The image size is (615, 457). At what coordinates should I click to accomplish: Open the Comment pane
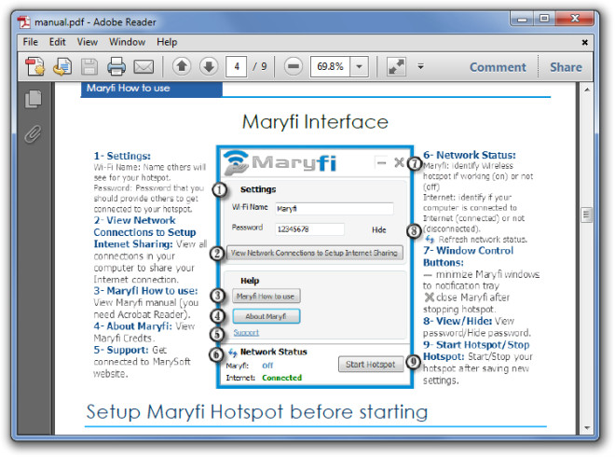(498, 67)
